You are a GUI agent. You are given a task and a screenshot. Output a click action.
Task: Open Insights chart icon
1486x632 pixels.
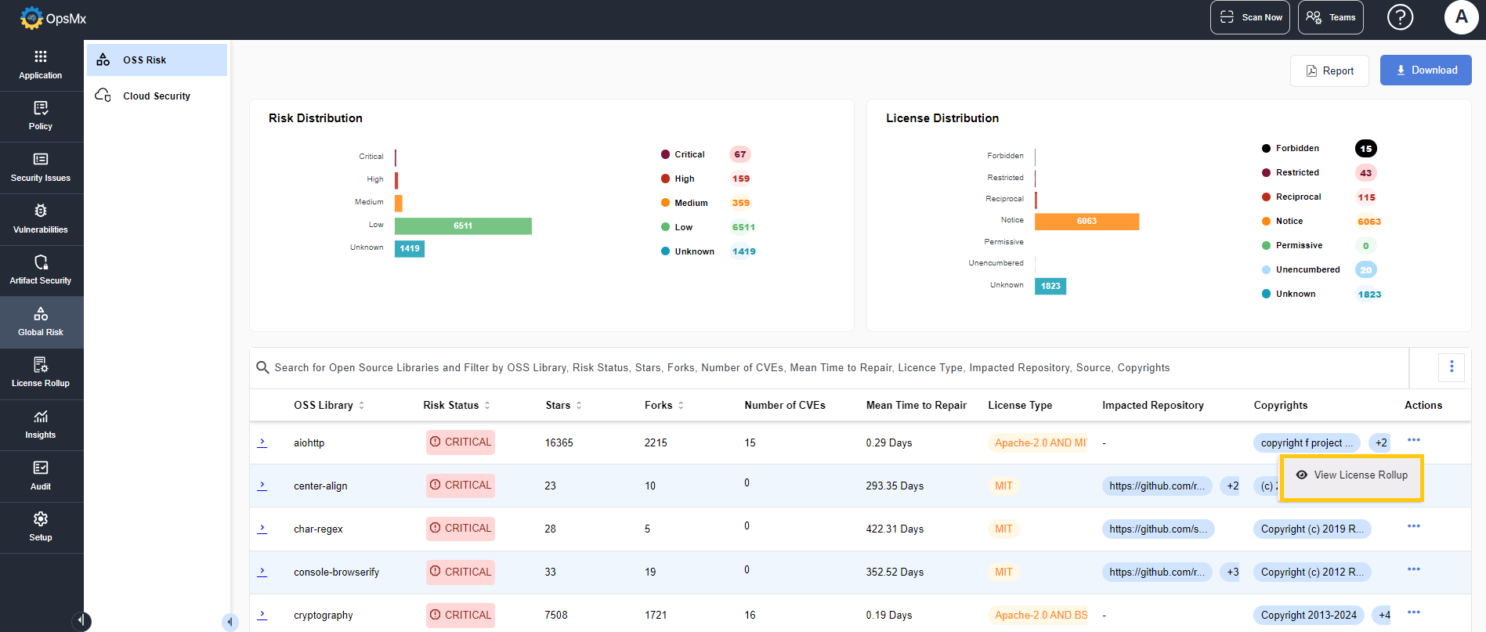(41, 417)
